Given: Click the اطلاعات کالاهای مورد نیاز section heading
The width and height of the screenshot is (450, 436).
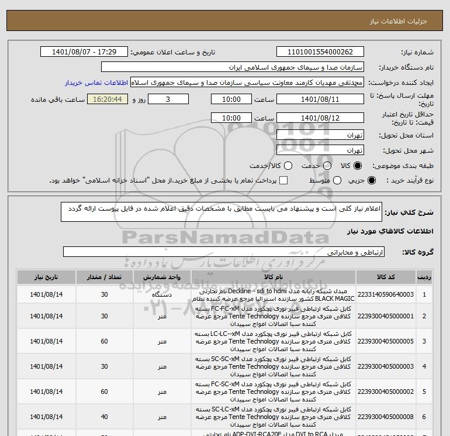Looking at the screenshot, I should pyautogui.click(x=390, y=231).
